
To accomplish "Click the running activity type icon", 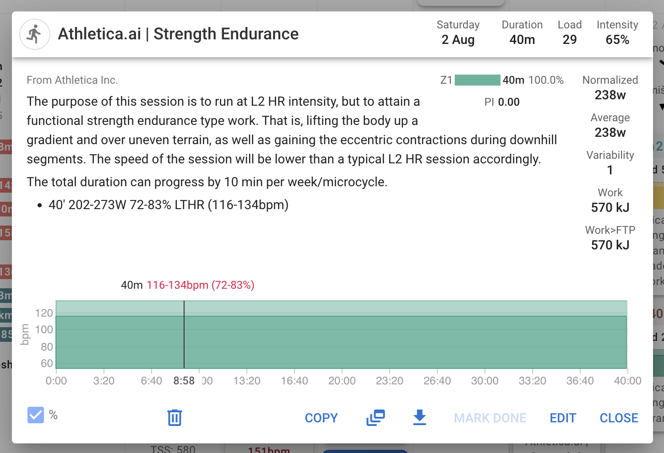I will click(35, 34).
